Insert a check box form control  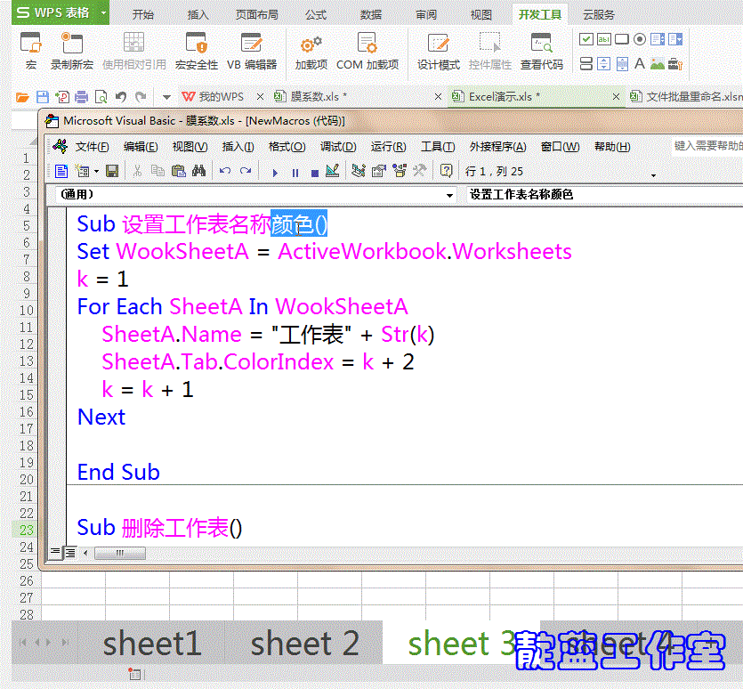point(586,38)
